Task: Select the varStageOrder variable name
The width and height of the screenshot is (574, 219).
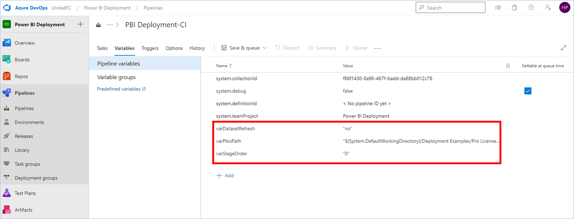Action: click(231, 153)
